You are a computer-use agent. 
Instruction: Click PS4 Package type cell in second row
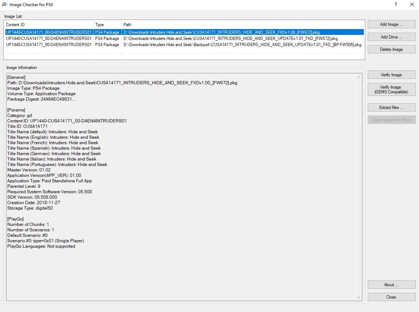click(x=107, y=39)
